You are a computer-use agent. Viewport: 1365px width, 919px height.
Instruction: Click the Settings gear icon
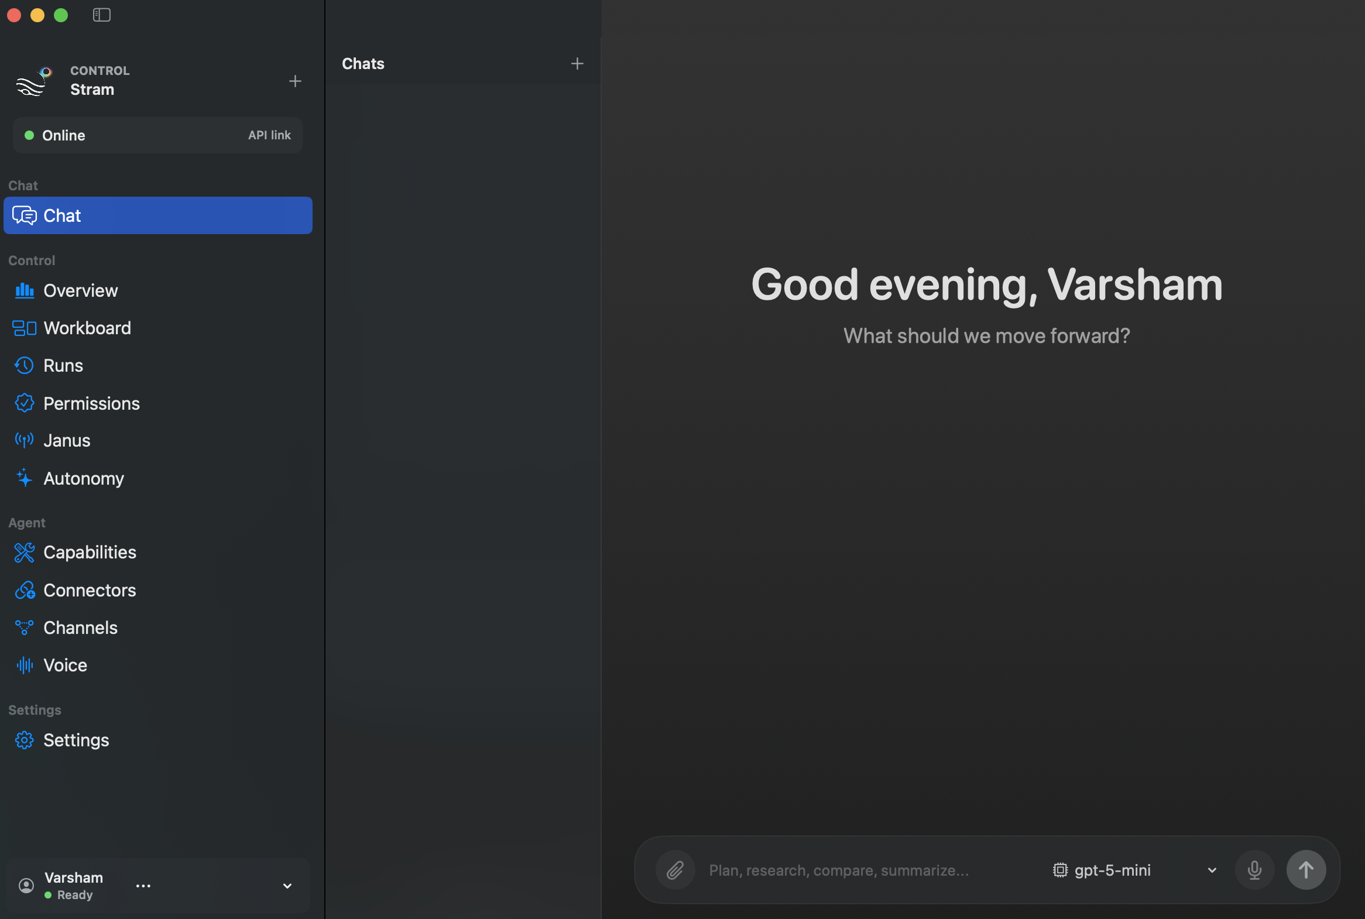coord(25,740)
